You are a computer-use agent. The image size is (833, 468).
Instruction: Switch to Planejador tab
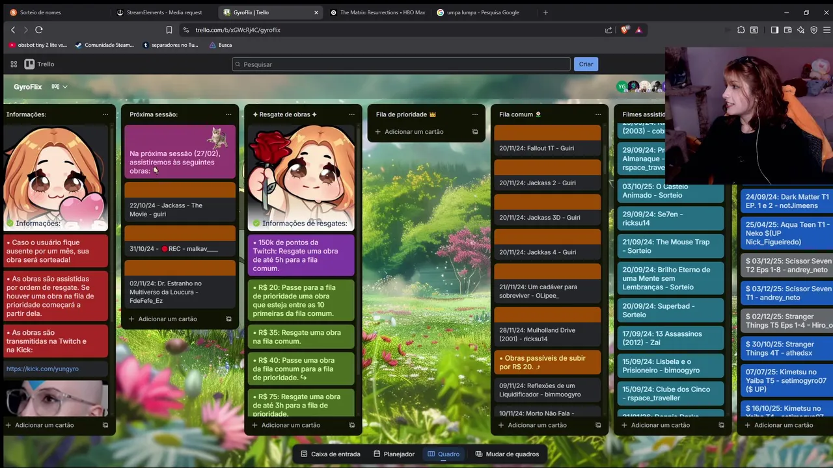pyautogui.click(x=394, y=454)
